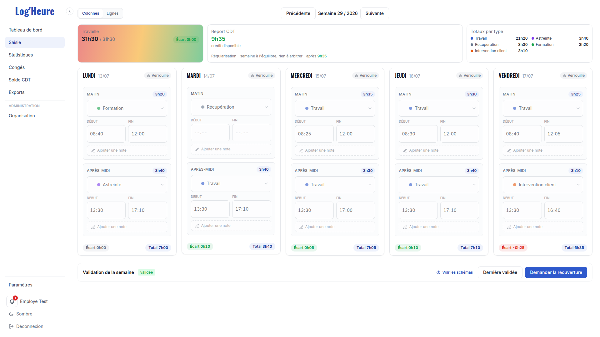Open Congés page
This screenshot has width=600, height=337.
[35, 67]
